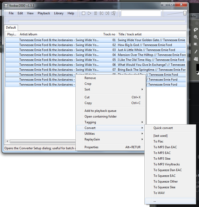Click the Playing column header
This screenshot has width=199, height=207.
(x=12, y=34)
